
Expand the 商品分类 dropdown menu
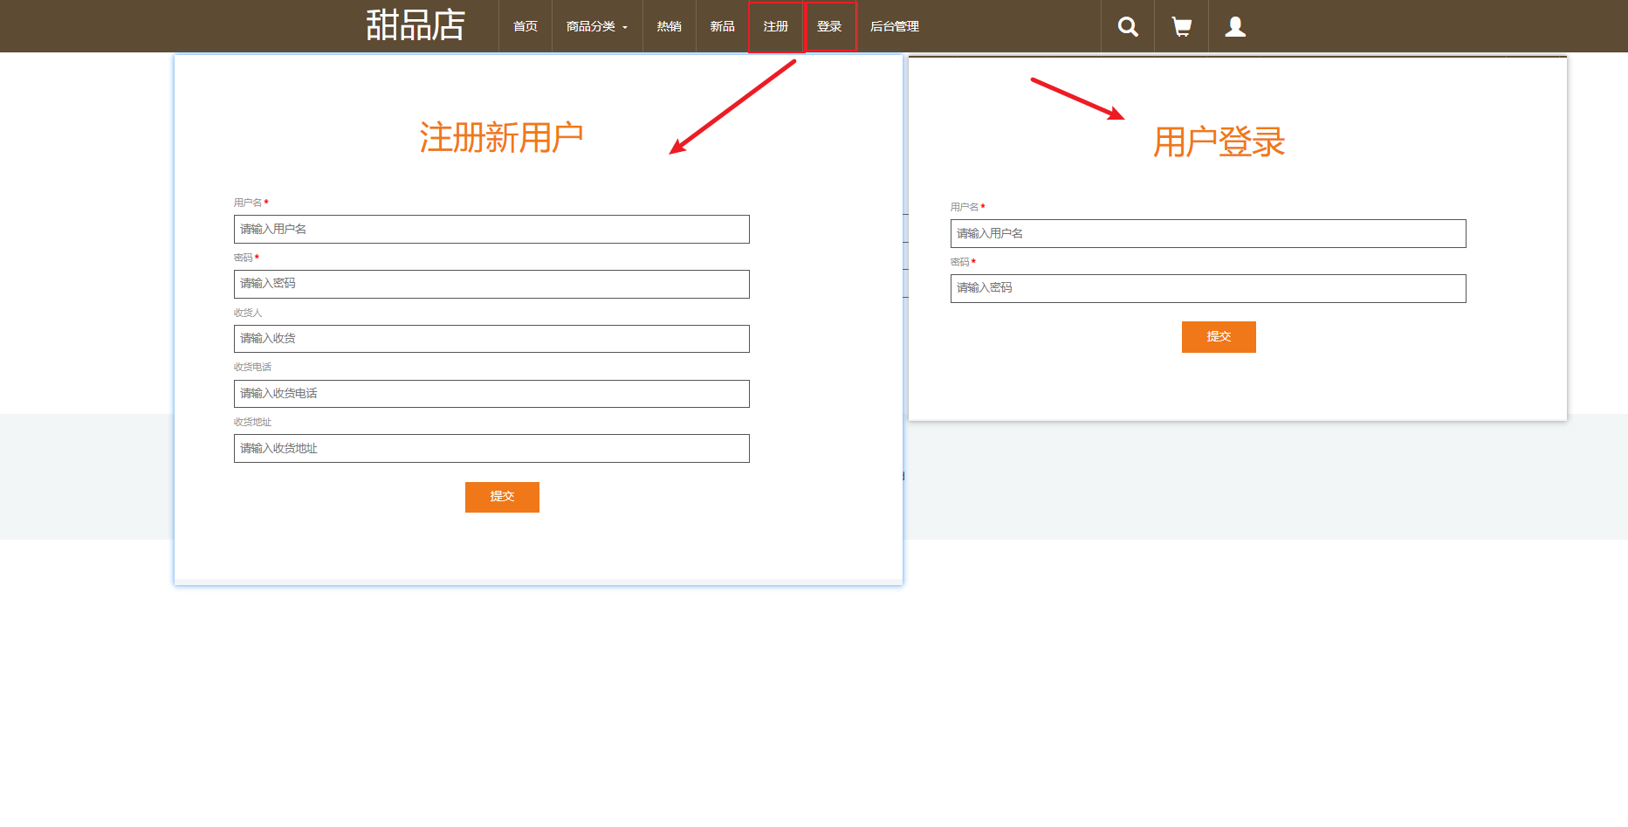[x=596, y=26]
